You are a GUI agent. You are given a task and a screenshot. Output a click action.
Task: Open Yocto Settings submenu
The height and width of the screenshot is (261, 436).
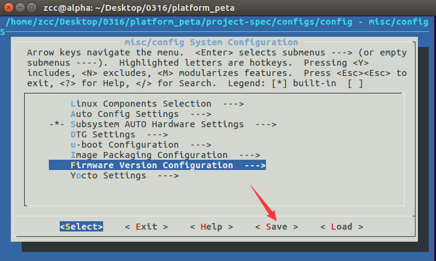tap(125, 175)
